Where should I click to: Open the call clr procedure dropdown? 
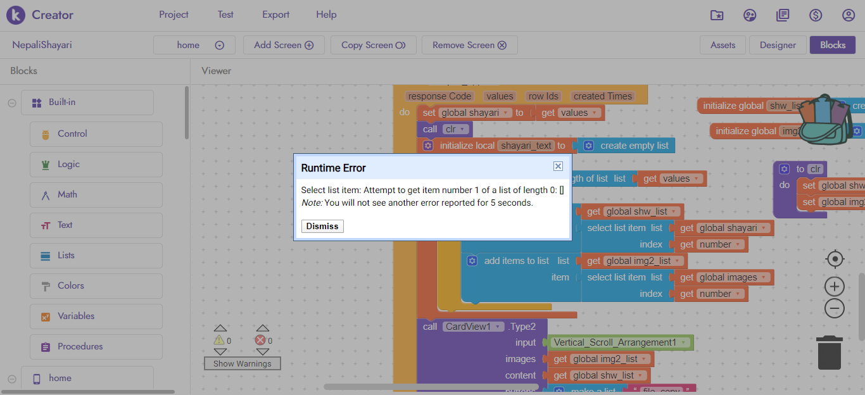[x=455, y=129]
